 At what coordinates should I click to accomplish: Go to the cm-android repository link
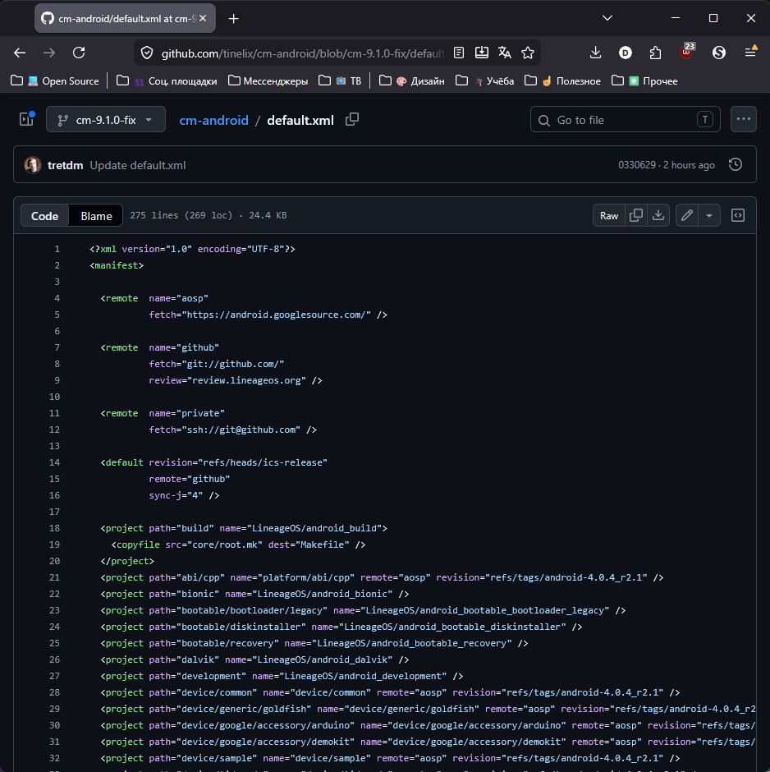213,120
